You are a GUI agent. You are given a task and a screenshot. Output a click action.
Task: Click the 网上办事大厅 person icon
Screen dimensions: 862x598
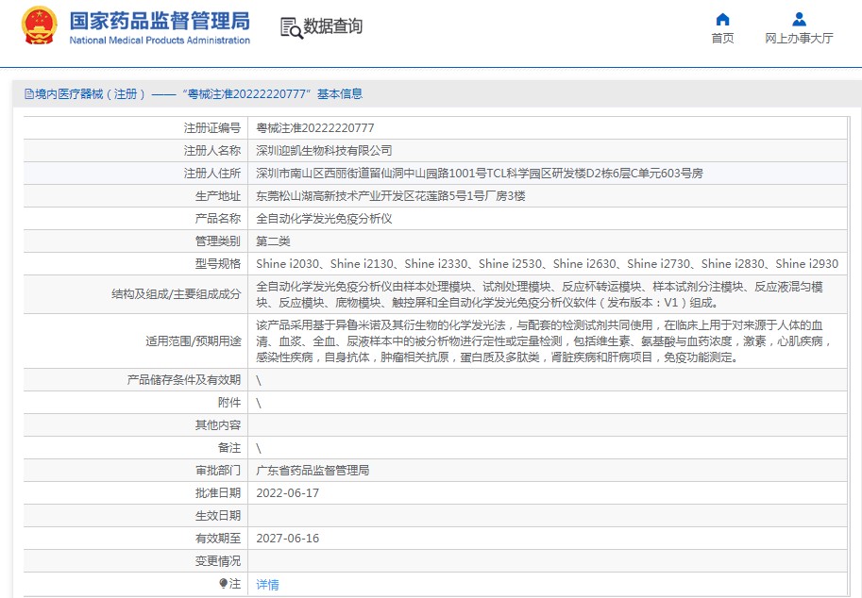799,20
